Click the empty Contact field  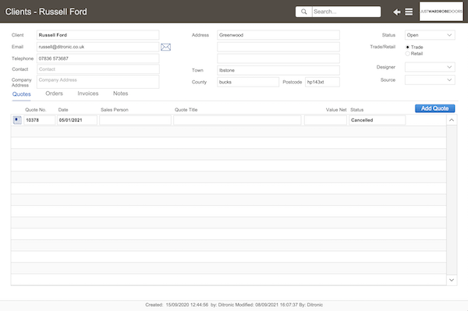coord(98,69)
